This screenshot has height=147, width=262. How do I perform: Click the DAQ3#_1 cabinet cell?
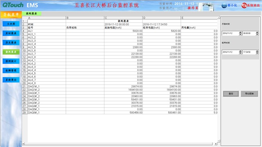click(47, 100)
